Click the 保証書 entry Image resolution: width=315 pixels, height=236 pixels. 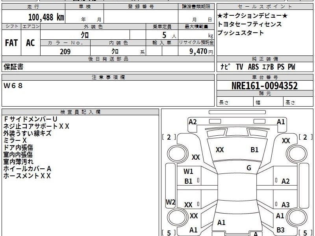tap(13, 66)
